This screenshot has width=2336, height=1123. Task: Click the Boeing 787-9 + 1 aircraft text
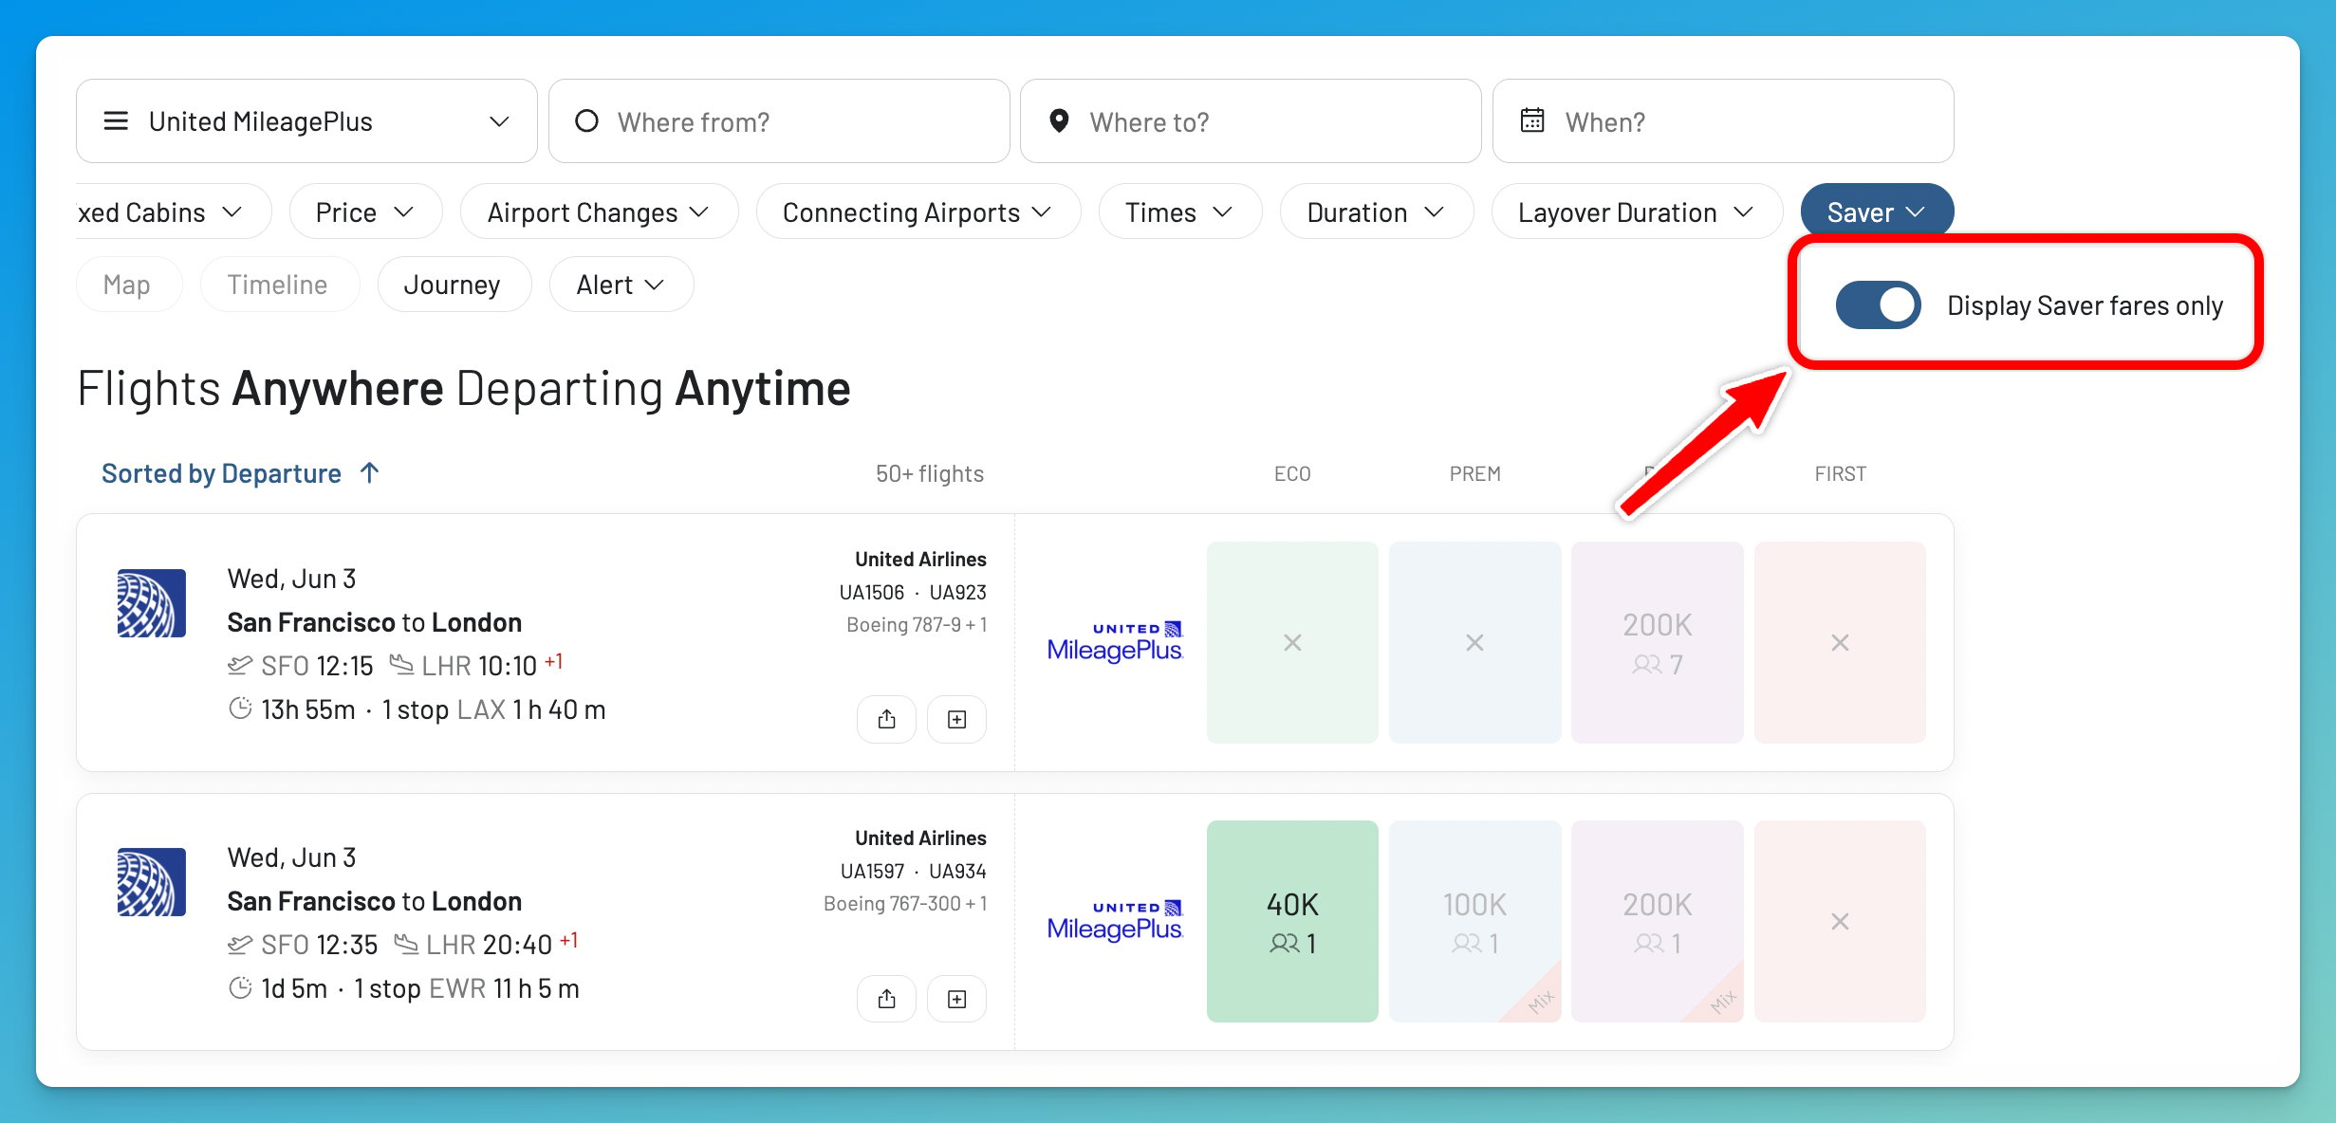(x=917, y=625)
